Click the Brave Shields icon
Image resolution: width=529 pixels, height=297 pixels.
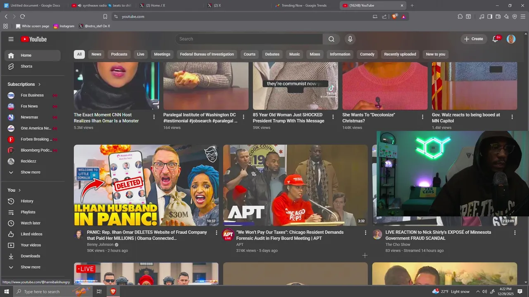tap(394, 16)
